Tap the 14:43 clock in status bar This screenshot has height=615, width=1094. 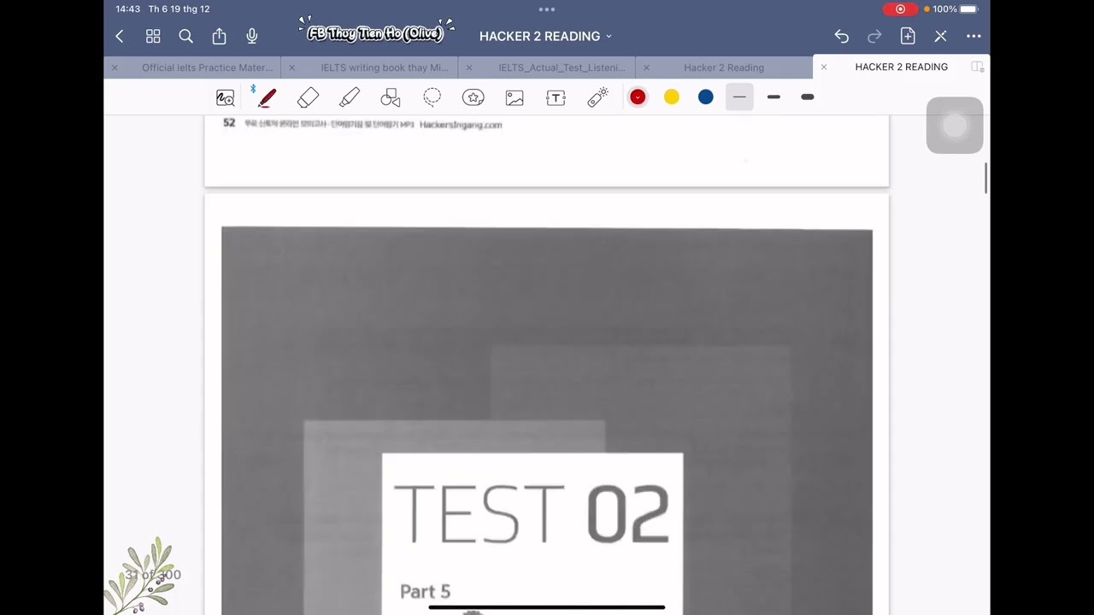[127, 9]
